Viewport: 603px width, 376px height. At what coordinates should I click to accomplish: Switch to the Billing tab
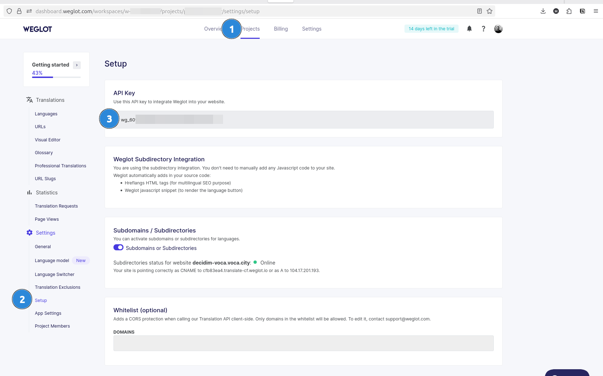281,29
